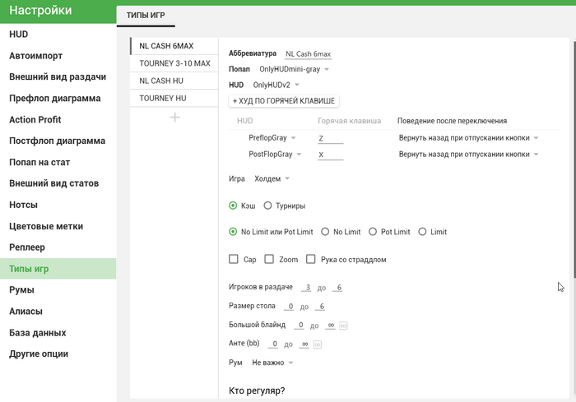Select the Кэш radio button

(x=234, y=206)
